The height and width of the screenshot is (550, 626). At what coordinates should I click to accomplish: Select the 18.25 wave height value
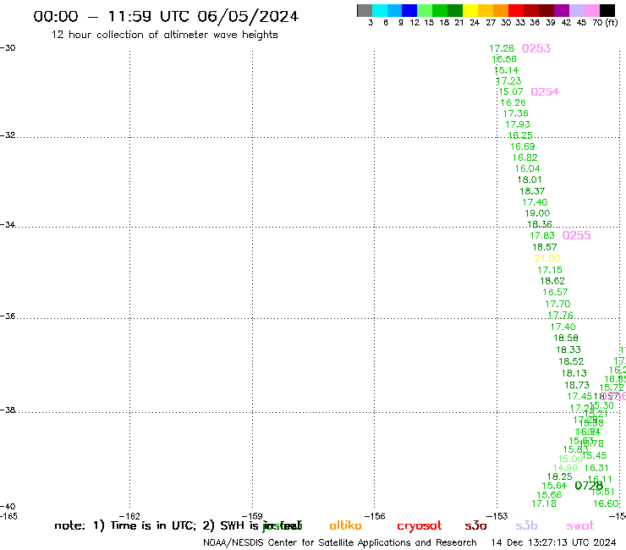click(559, 476)
